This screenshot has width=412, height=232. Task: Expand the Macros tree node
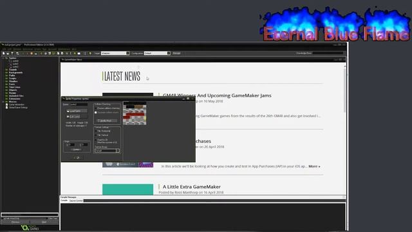coord(3,102)
